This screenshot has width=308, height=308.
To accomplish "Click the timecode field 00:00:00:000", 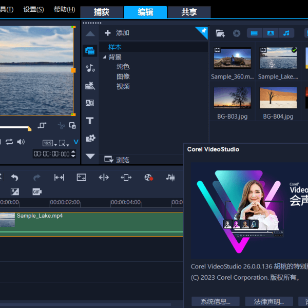I will (52, 154).
